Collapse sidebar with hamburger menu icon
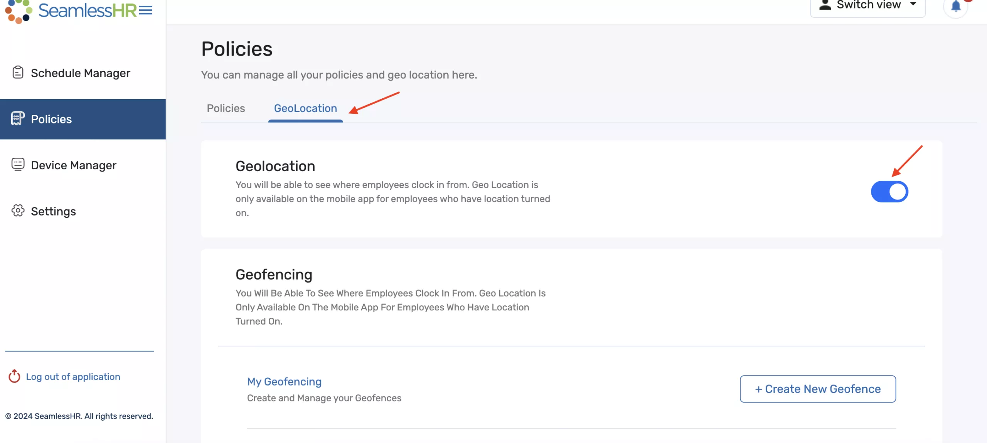987x443 pixels. 146,10
